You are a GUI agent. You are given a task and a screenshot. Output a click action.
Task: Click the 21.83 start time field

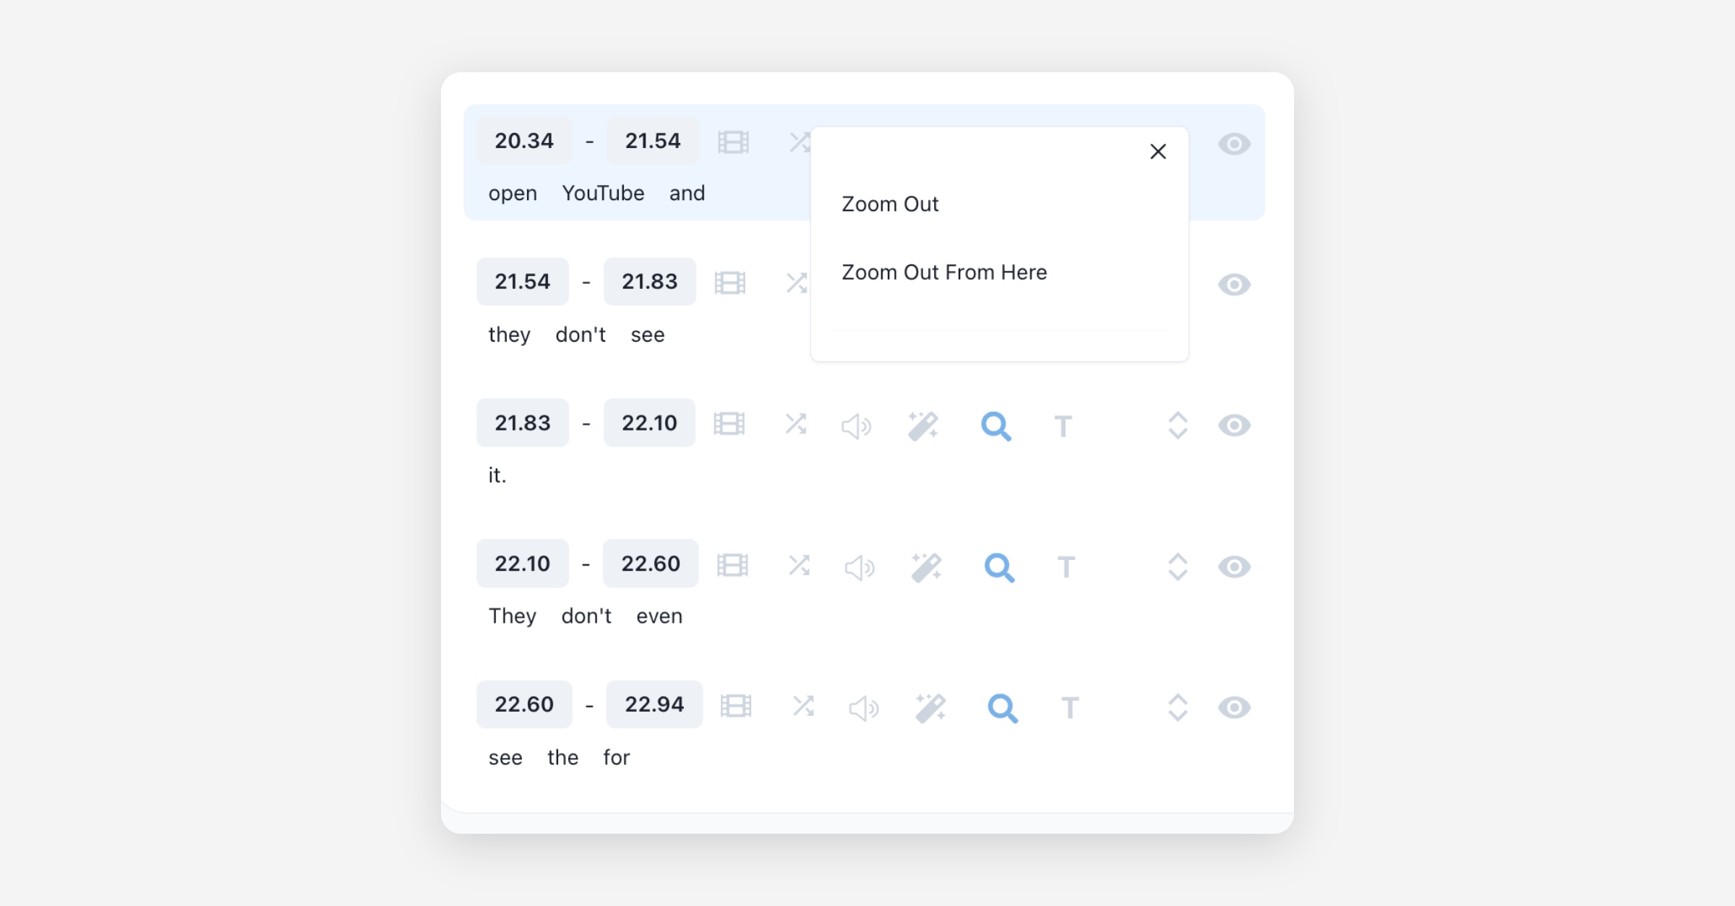tap(522, 423)
